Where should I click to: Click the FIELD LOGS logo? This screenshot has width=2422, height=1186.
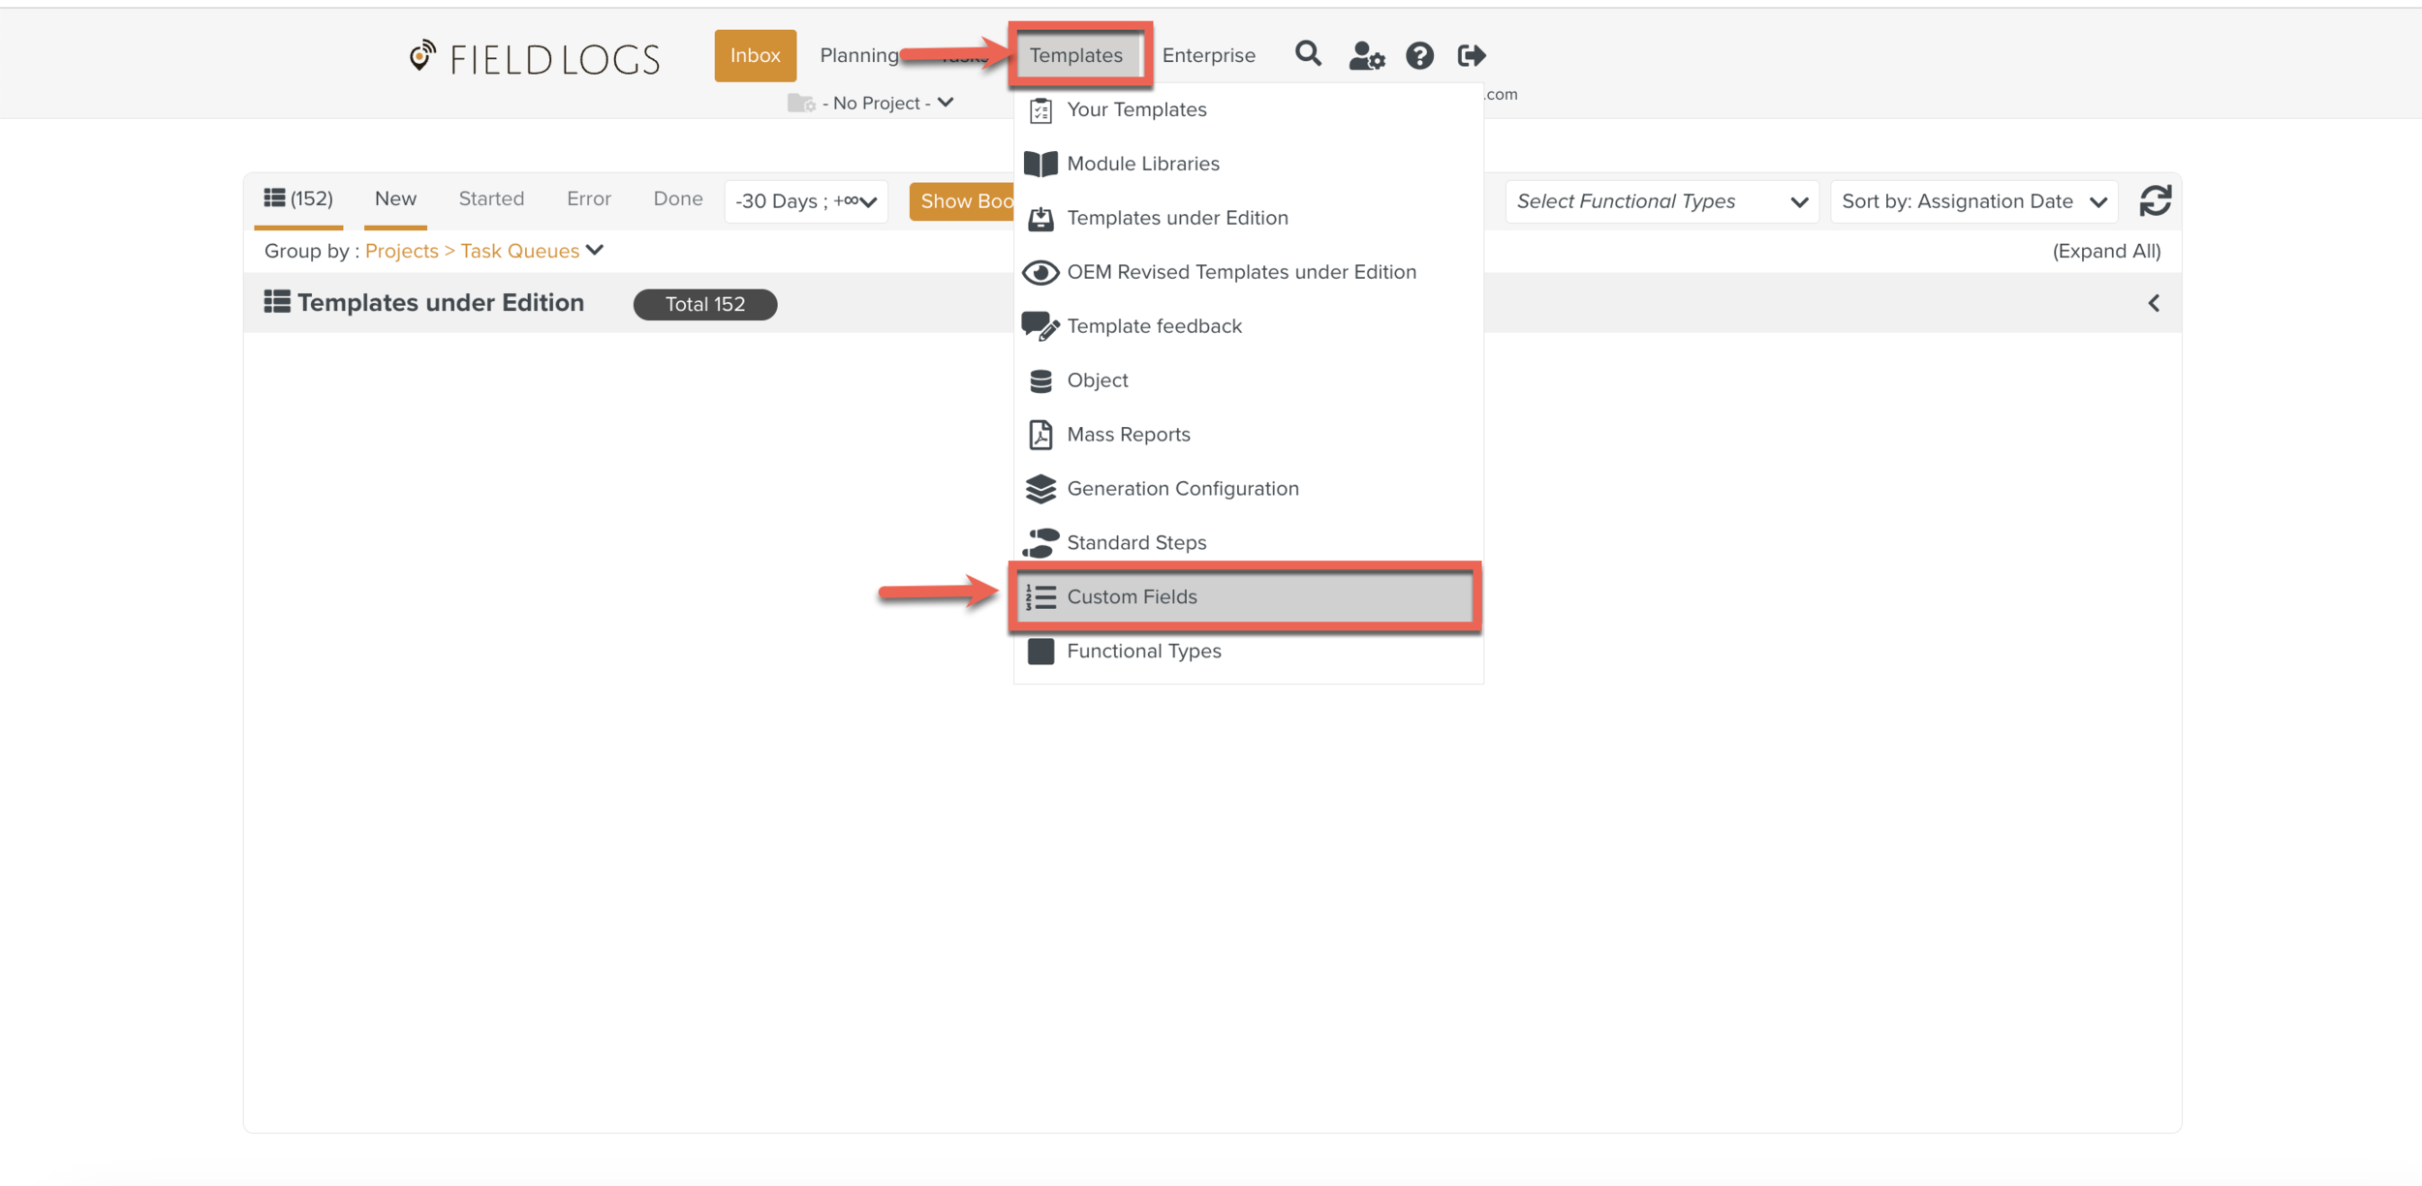click(x=534, y=58)
